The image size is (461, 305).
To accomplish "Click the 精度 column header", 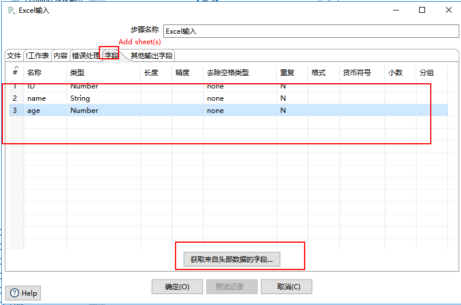I will [188, 72].
